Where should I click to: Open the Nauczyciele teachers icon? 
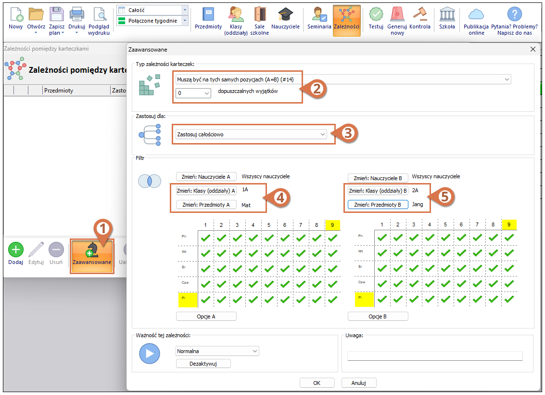click(x=285, y=18)
